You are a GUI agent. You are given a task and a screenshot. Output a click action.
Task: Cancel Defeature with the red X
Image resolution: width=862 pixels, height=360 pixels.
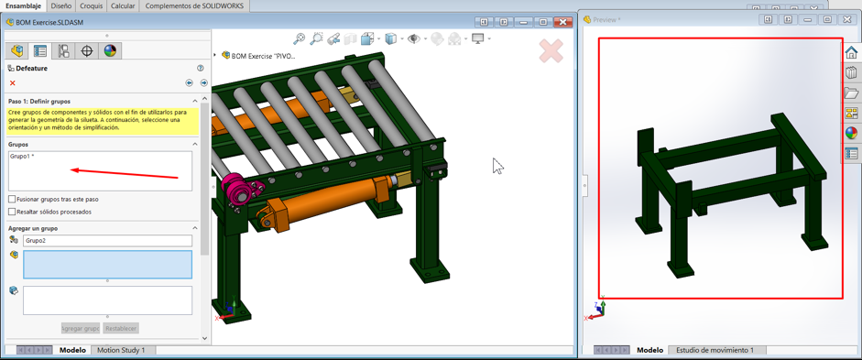13,83
